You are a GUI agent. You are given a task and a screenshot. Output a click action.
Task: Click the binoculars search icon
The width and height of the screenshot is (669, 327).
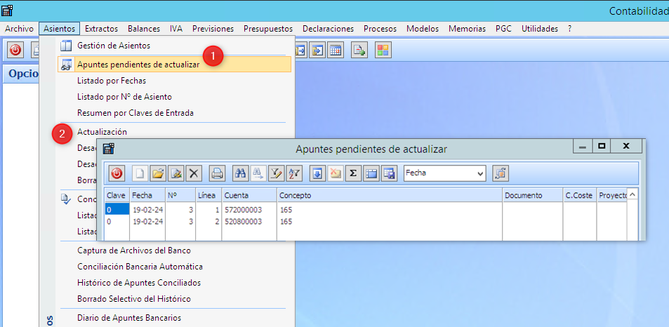241,173
